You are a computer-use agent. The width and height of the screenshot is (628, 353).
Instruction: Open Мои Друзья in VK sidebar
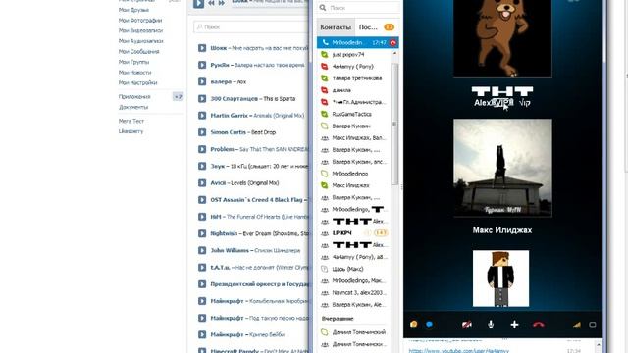click(133, 10)
